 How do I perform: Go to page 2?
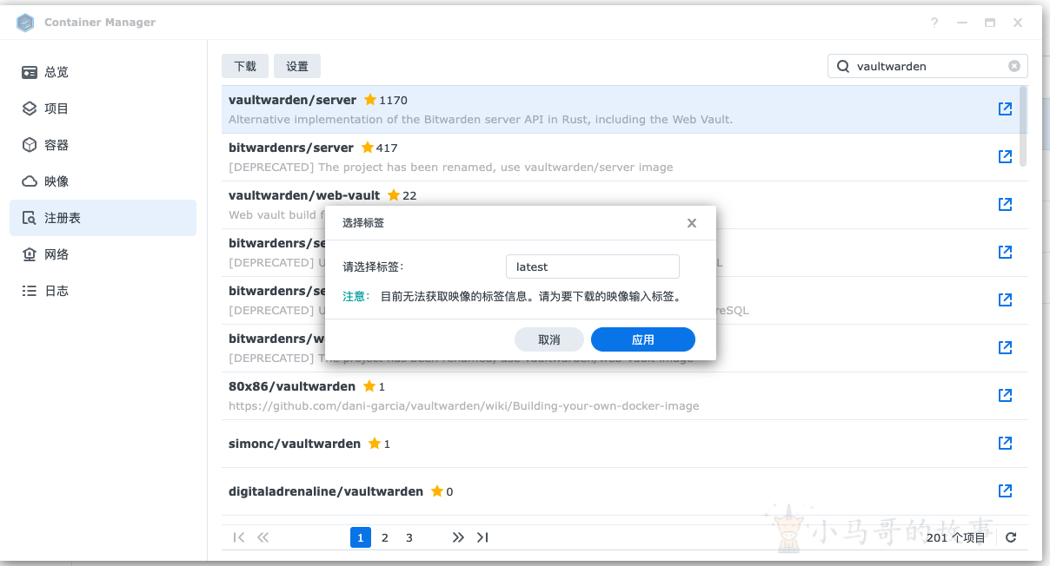[x=385, y=537]
